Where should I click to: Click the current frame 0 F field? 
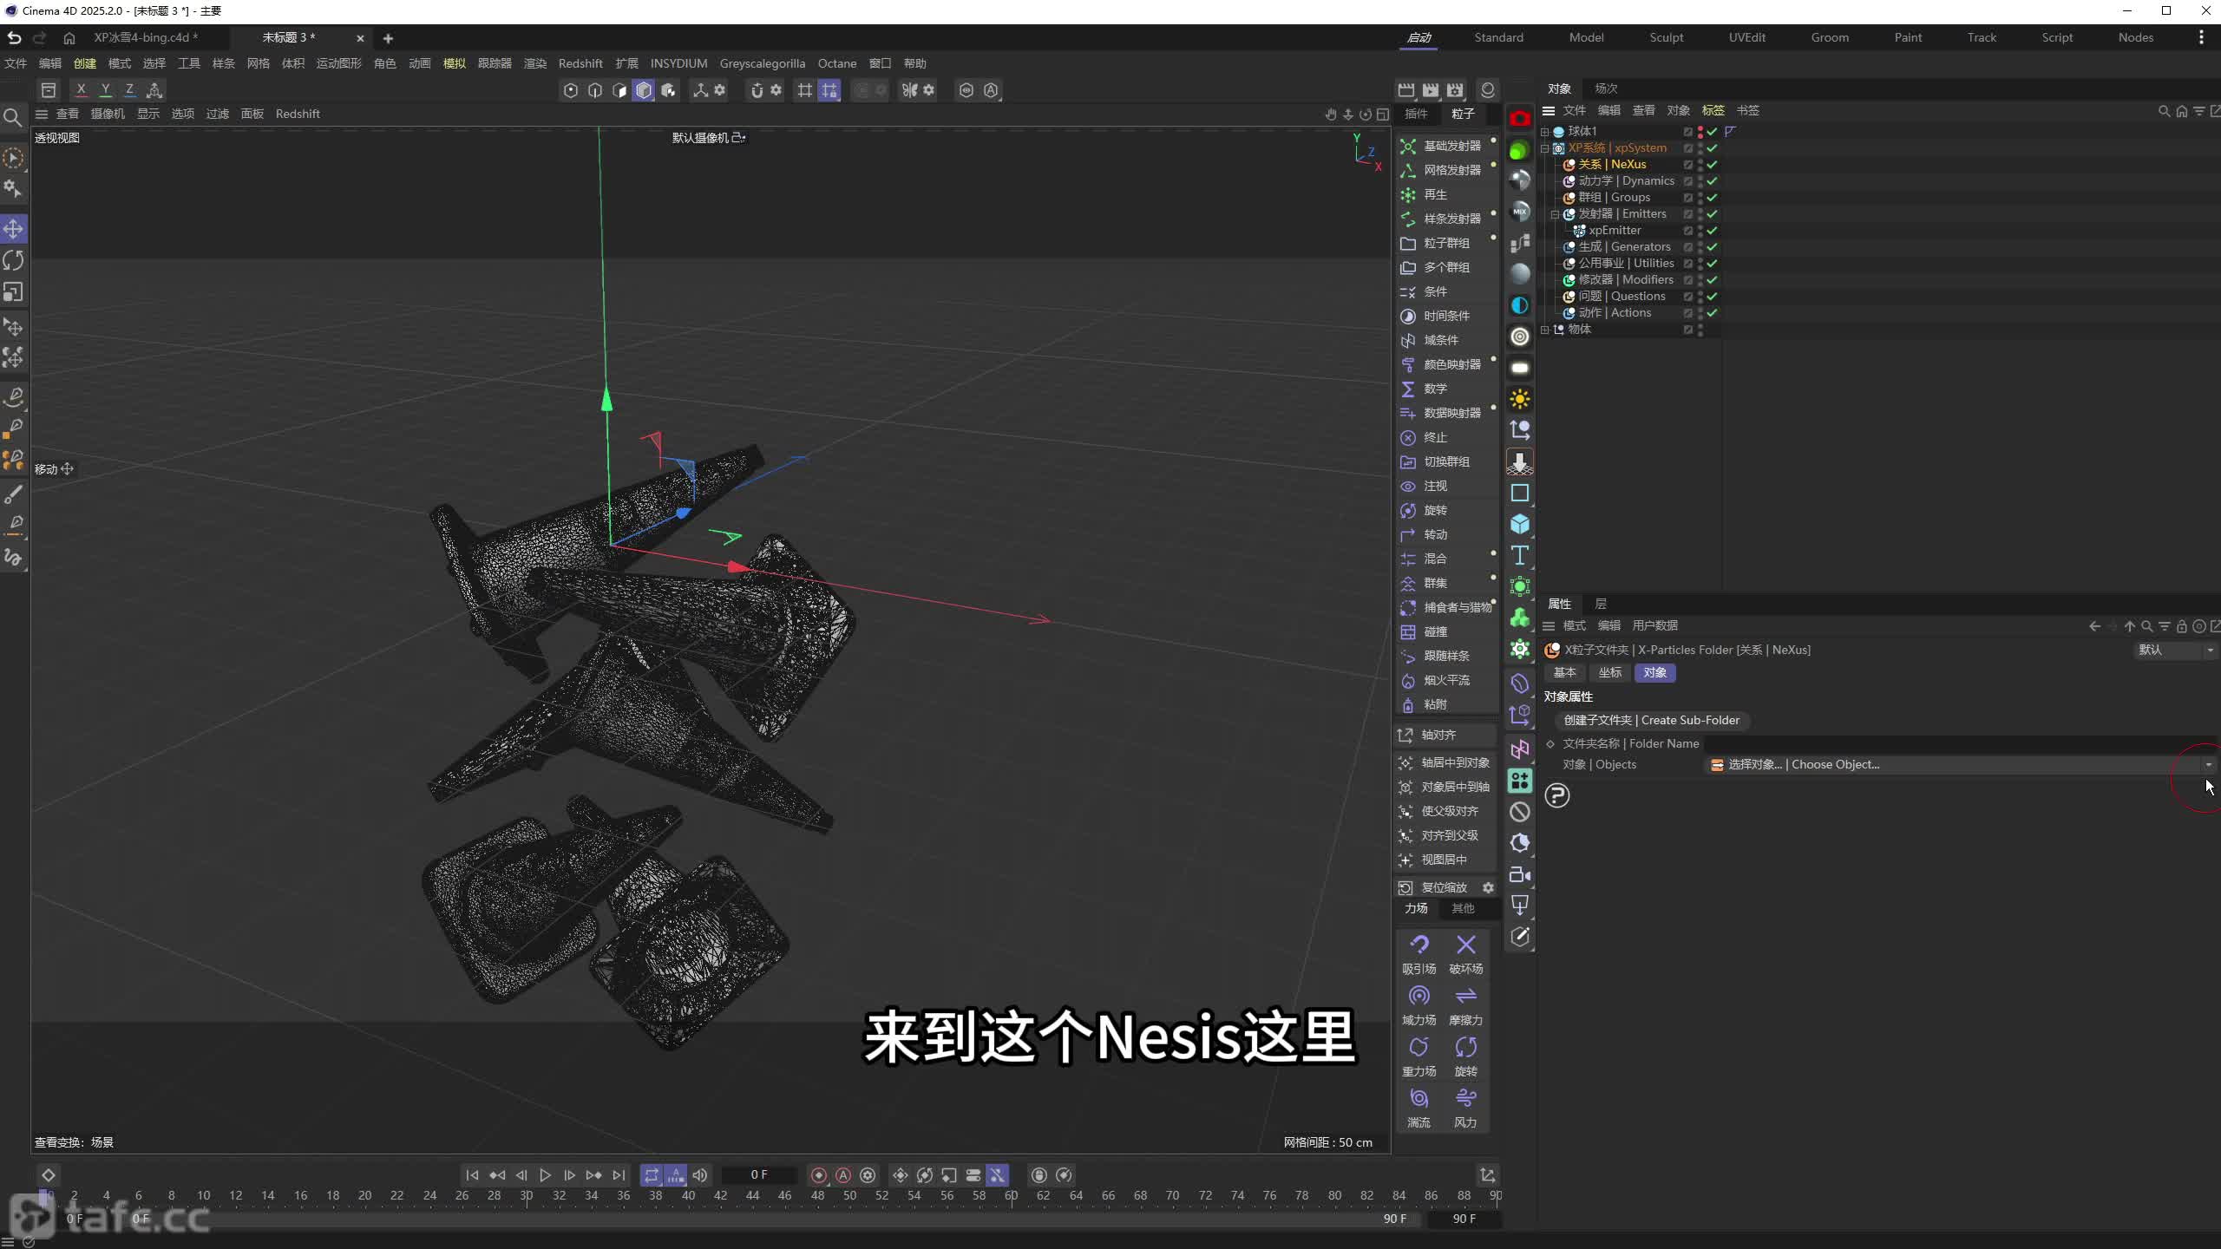(x=759, y=1175)
